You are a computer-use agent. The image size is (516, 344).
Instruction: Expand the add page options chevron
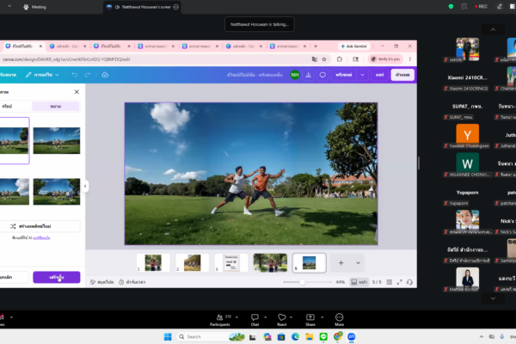358,262
